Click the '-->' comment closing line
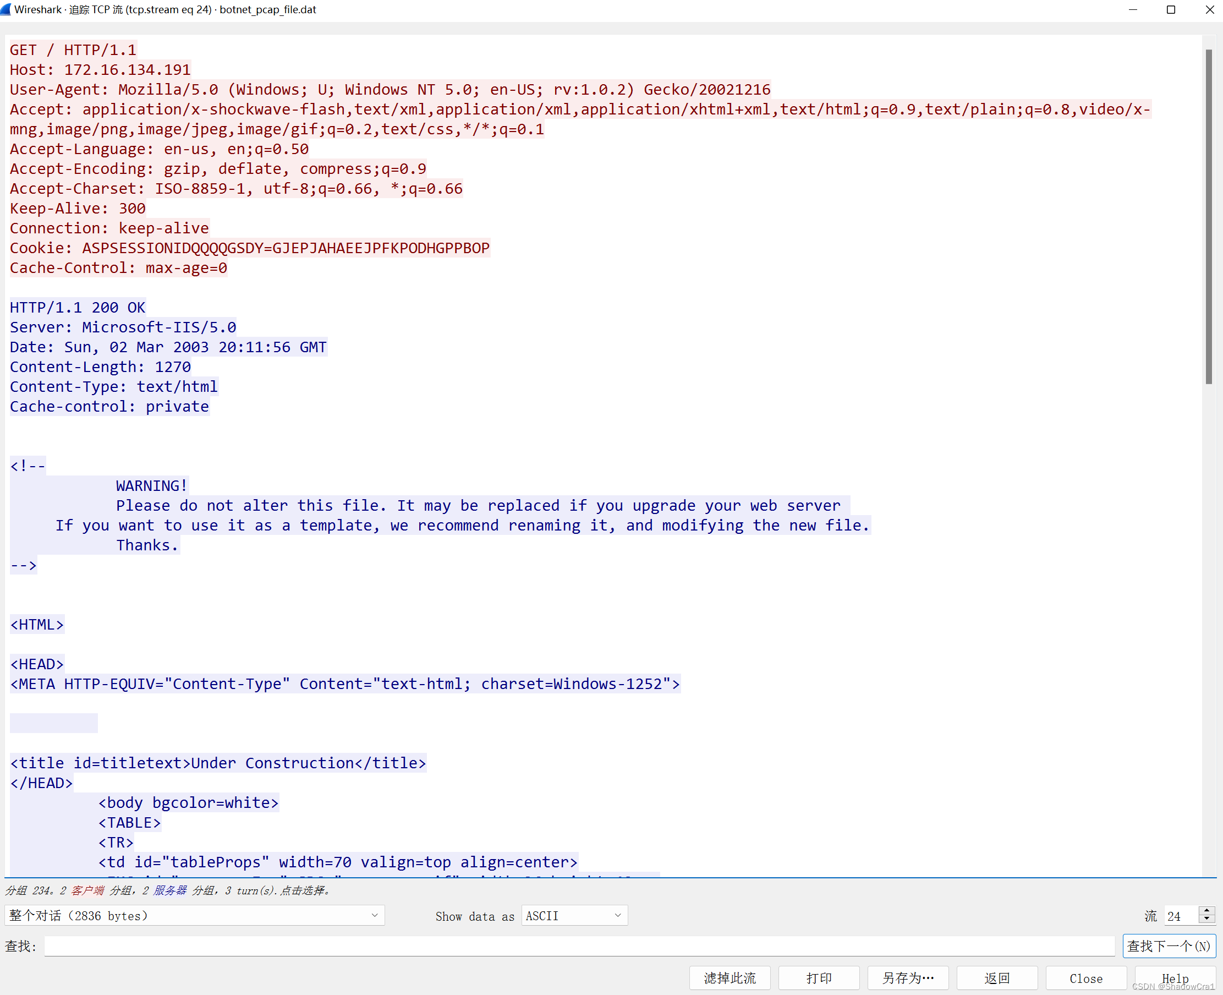This screenshot has width=1223, height=995. pos(24,565)
